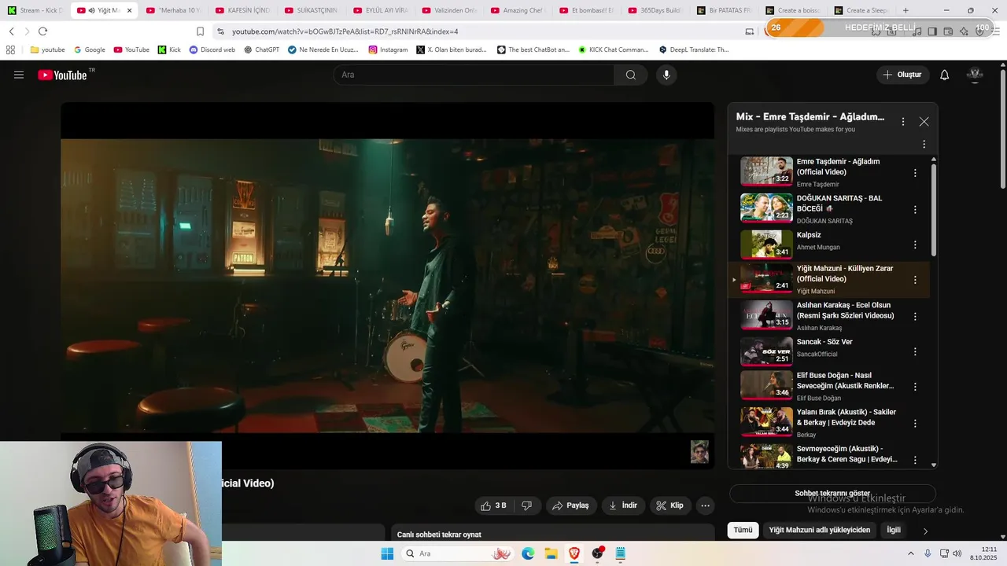Click the Oluştur create button
Viewport: 1007px width, 566px height.
click(x=902, y=75)
